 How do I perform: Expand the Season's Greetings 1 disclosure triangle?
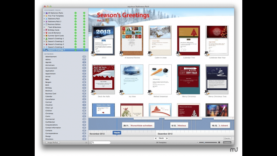click(x=44, y=39)
